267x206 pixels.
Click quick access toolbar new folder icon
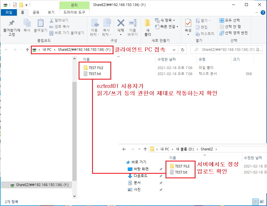[x=21, y=5]
